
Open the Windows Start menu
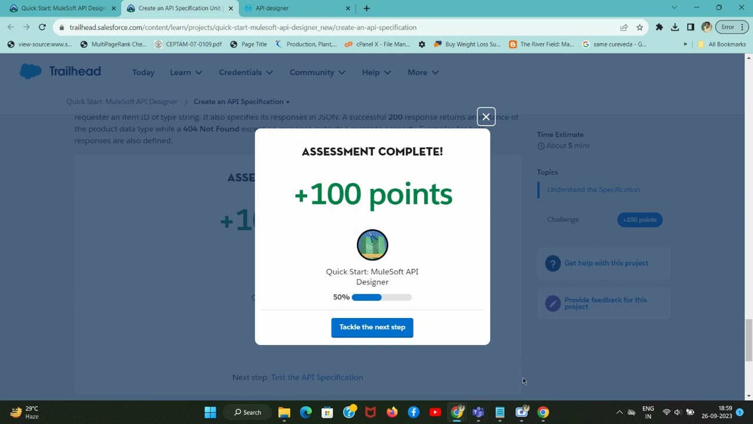point(210,412)
